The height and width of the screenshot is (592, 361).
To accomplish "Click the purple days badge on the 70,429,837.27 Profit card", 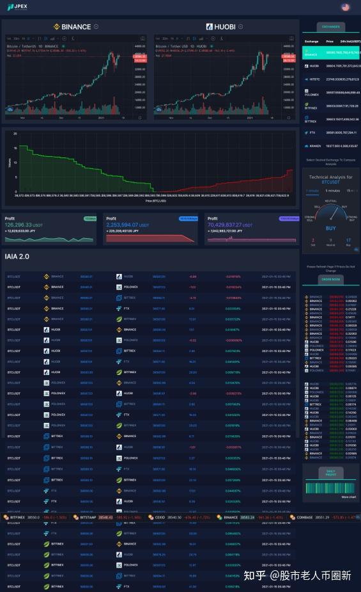I will (289, 219).
